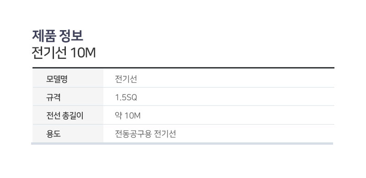Click the light blue bottom table border
Viewport: 366px width, 178px height.
pyautogui.click(x=182, y=143)
